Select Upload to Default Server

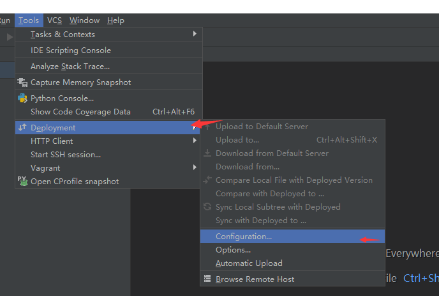pos(293,127)
